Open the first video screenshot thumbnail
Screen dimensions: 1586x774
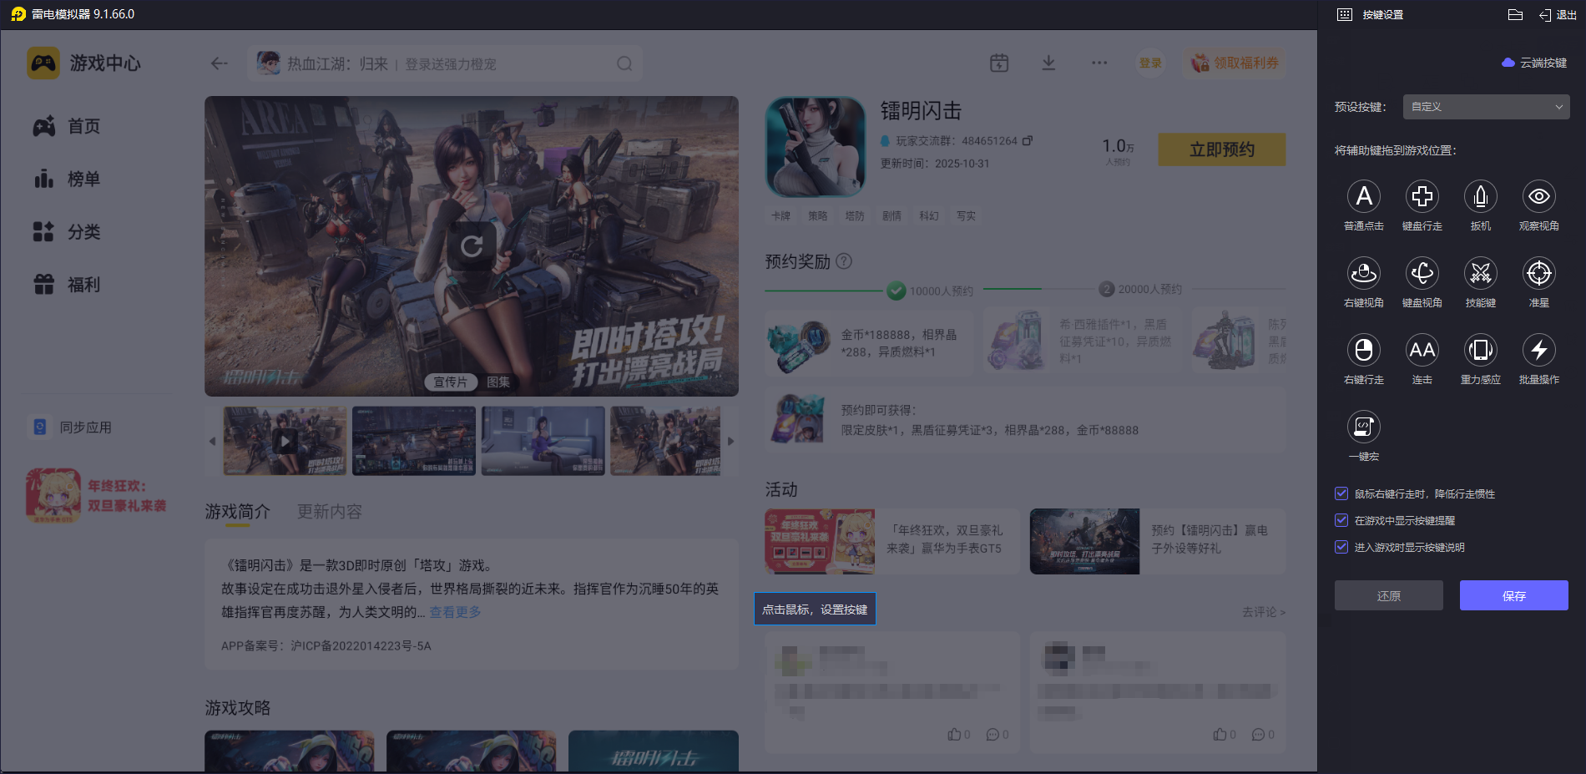click(x=285, y=441)
